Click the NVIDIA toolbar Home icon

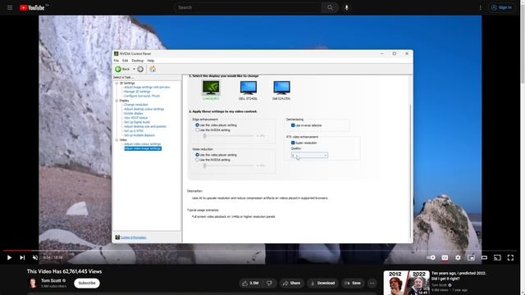point(153,69)
